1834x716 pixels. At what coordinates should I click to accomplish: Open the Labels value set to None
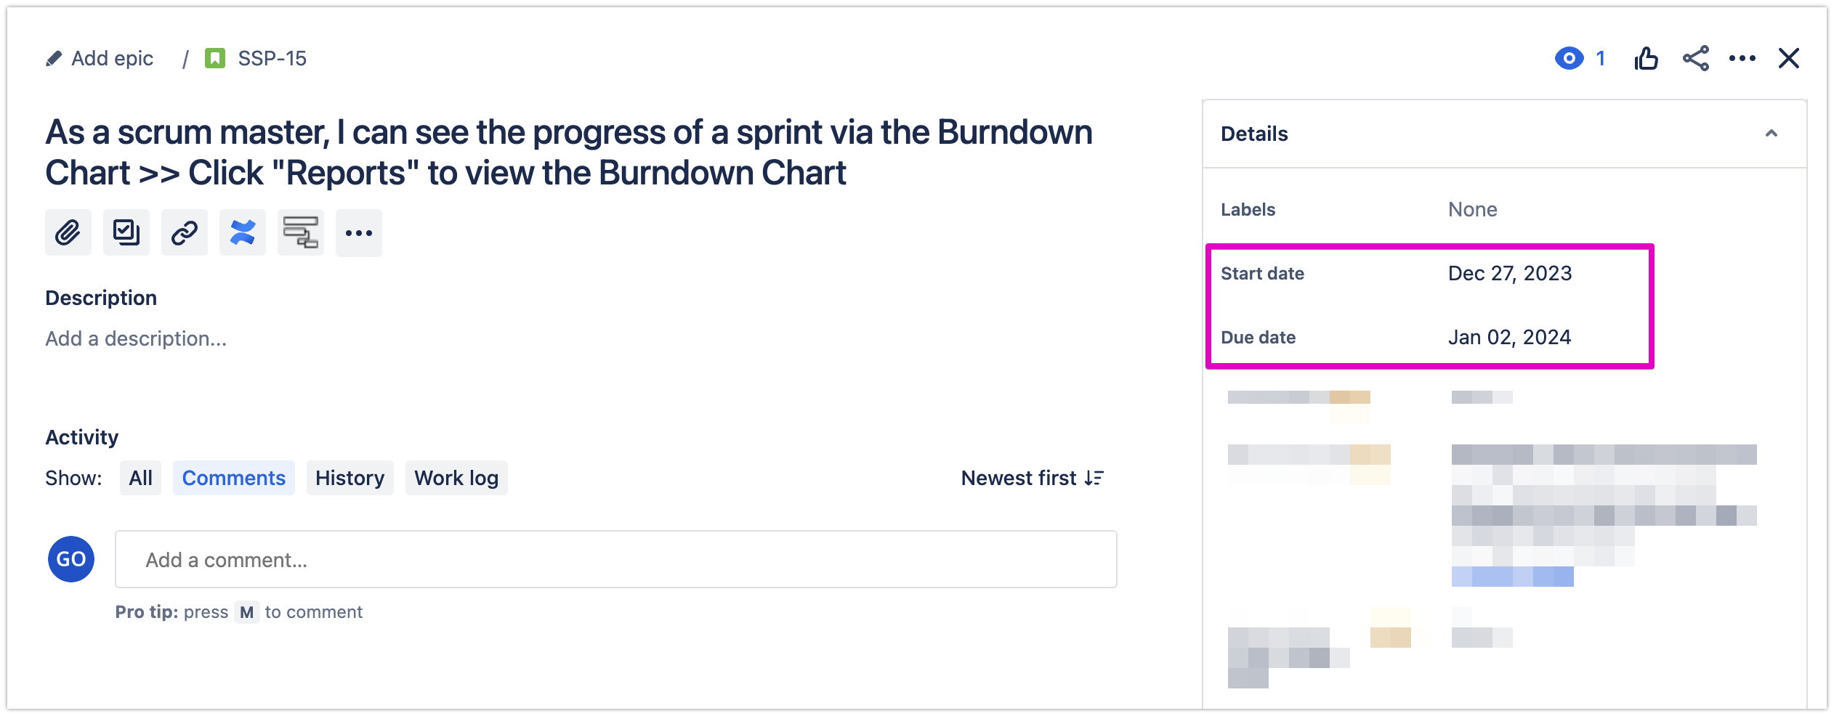(x=1472, y=209)
